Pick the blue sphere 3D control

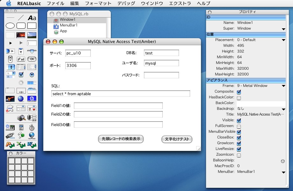(21, 99)
